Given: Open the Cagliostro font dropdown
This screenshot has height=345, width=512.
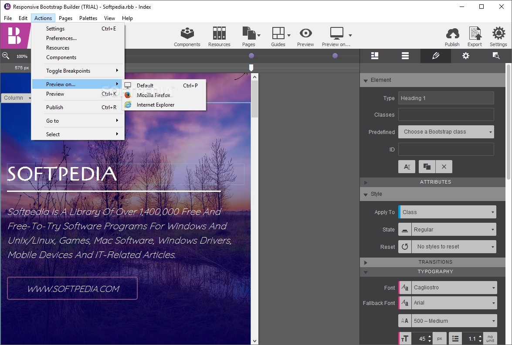Looking at the screenshot, I should tap(454, 288).
